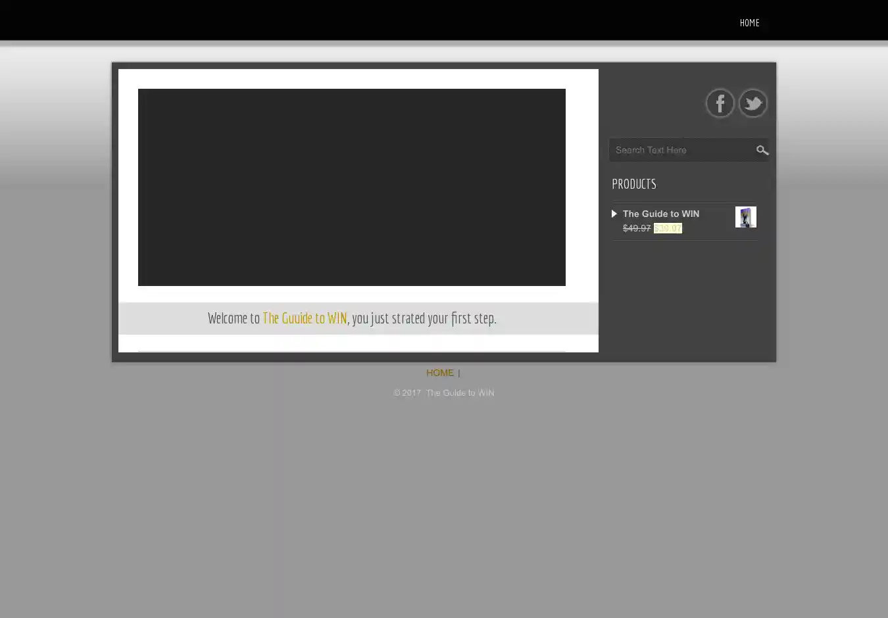This screenshot has height=618, width=888.
Task: Click the highlighted sale price
Action: pos(668,228)
